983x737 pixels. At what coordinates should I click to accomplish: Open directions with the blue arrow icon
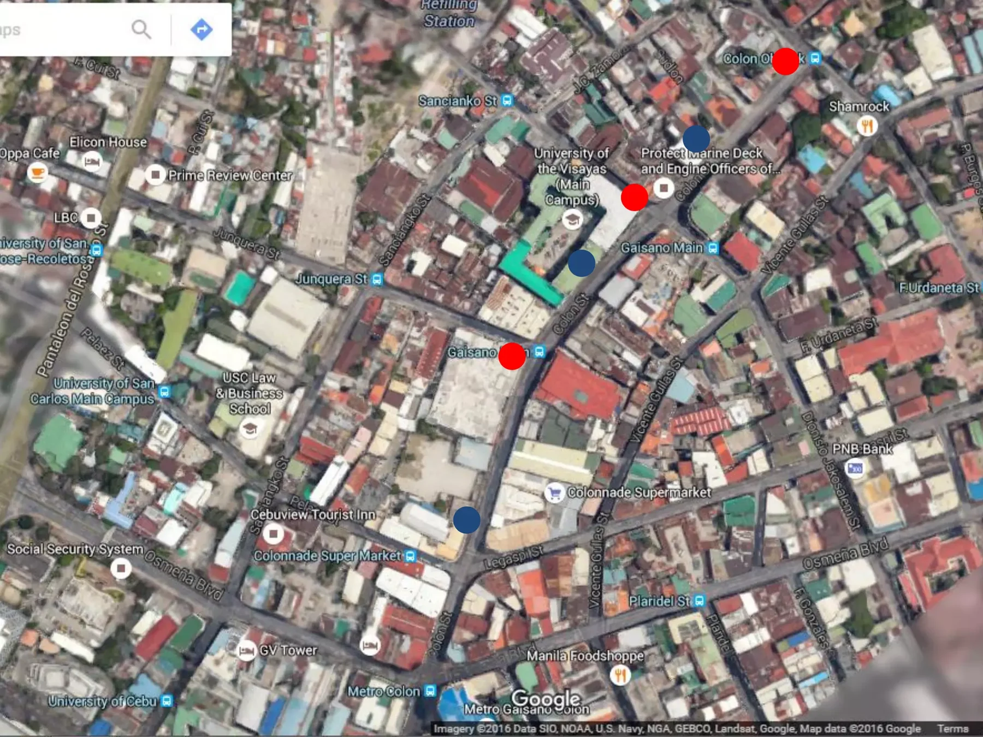pyautogui.click(x=202, y=29)
